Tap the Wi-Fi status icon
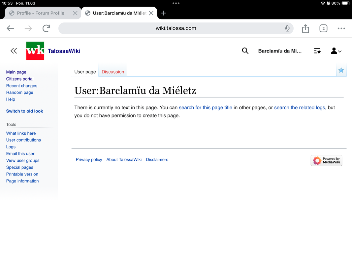This screenshot has width=352, height=264. (x=323, y=3)
